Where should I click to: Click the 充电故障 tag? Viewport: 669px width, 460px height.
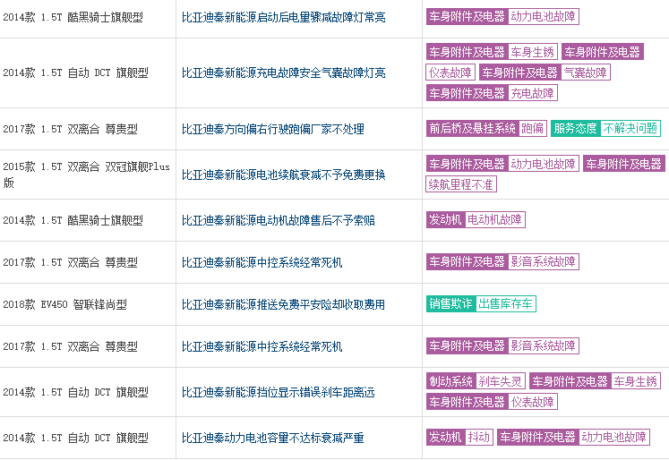tap(532, 93)
